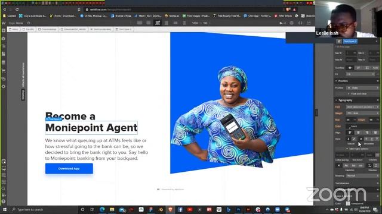
Task: Open the Breaking Normal dropdown
Action: point(362,175)
